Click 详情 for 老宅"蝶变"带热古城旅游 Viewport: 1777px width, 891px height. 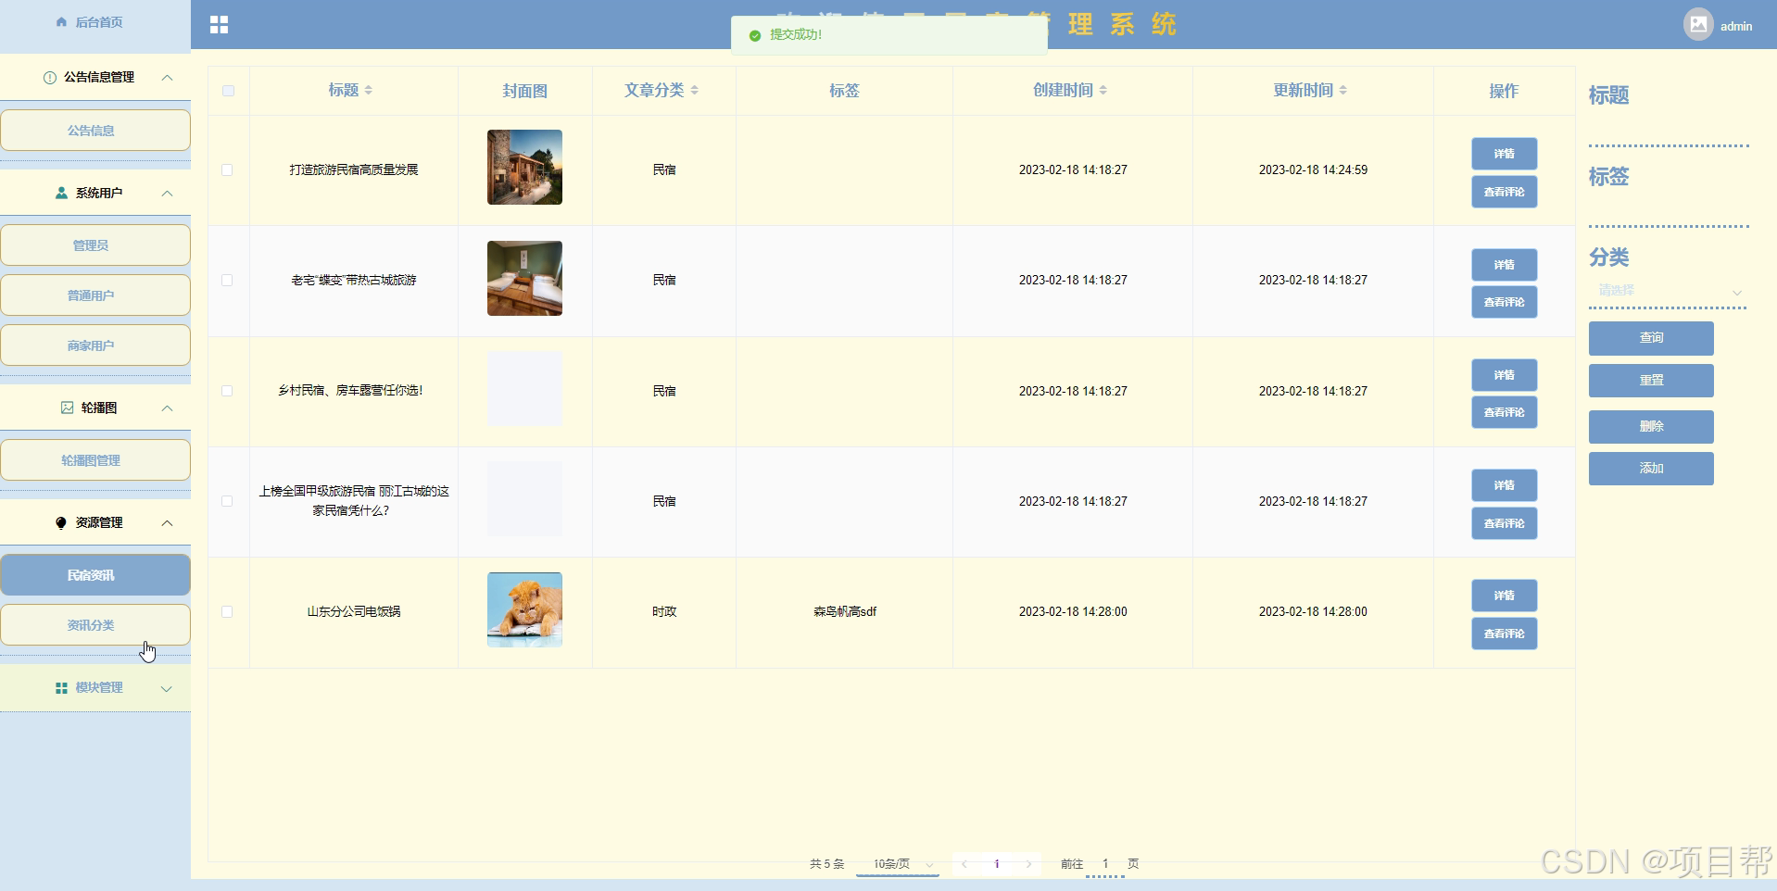tap(1504, 265)
